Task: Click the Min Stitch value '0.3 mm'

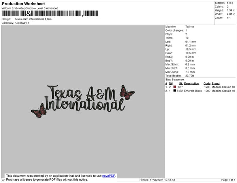Action: coord(190,68)
